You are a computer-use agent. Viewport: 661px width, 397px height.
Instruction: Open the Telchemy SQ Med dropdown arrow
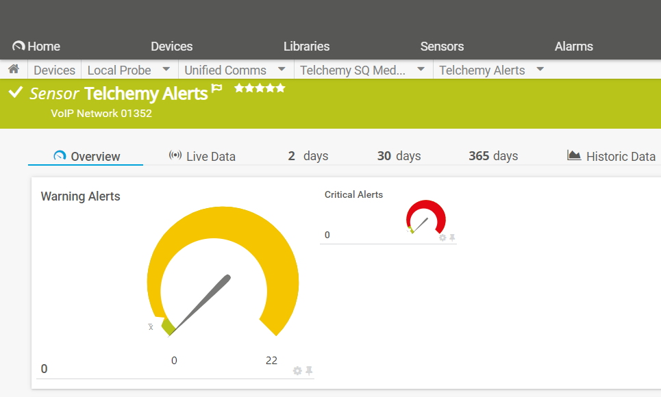coord(421,70)
